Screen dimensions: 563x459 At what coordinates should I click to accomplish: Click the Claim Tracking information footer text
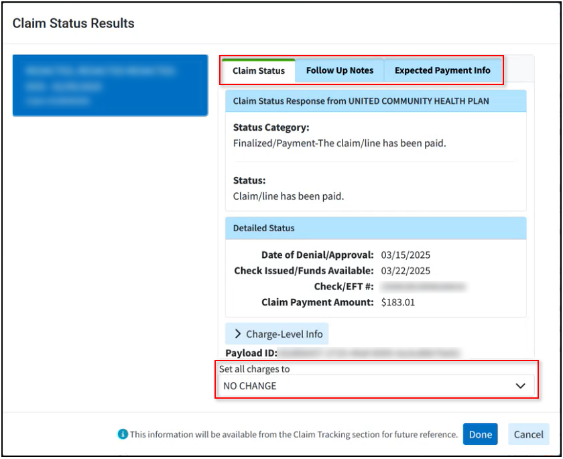(294, 435)
